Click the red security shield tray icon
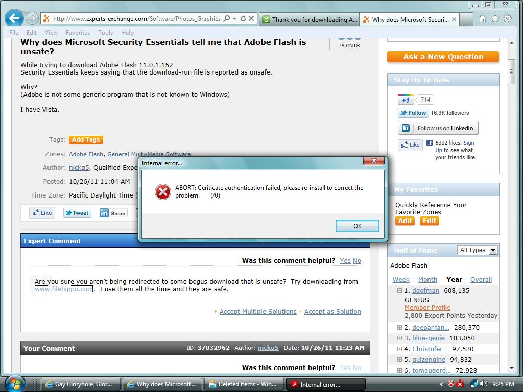 (x=450, y=384)
